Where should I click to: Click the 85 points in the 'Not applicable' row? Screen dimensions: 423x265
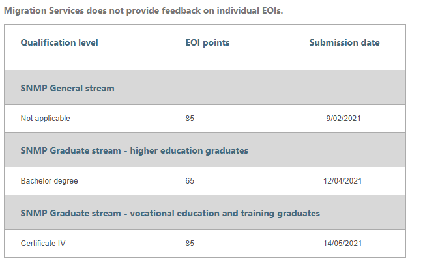(190, 119)
